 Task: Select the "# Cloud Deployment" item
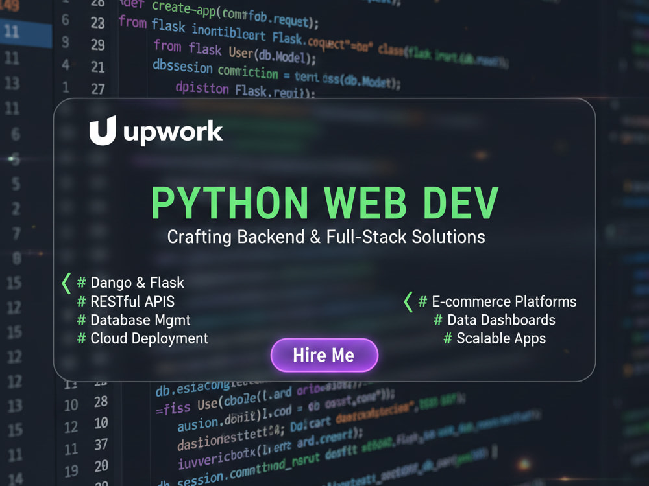point(142,338)
